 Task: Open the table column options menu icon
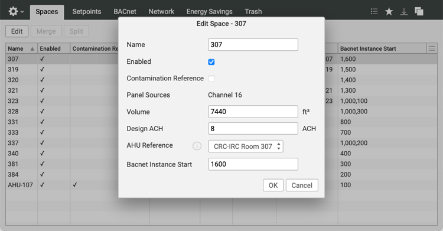pos(432,48)
